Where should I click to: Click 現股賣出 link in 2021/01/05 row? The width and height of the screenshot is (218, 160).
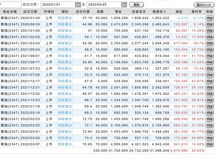click(x=65, y=31)
